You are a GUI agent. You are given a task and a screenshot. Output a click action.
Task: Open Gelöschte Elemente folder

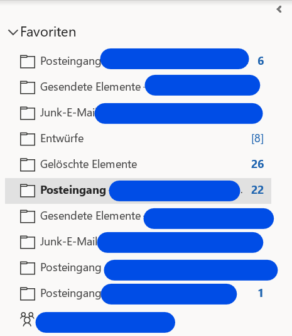pos(138,164)
